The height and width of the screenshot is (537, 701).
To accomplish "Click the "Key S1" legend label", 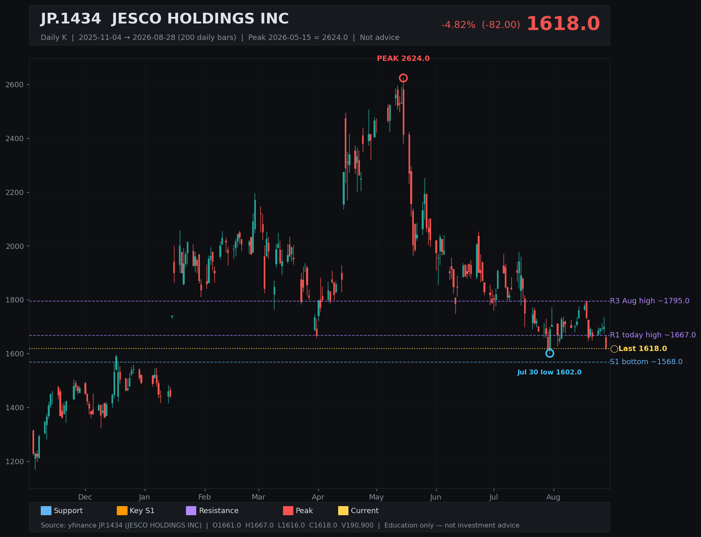I will click(142, 511).
